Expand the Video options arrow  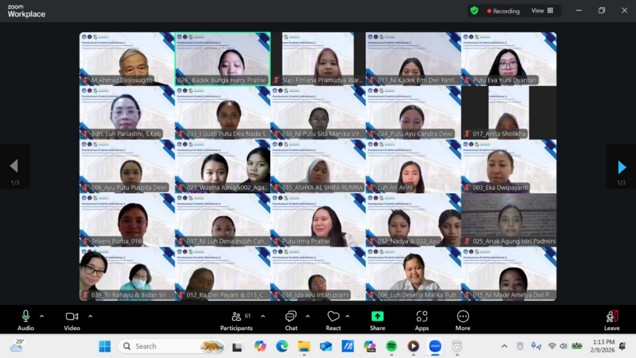point(90,316)
